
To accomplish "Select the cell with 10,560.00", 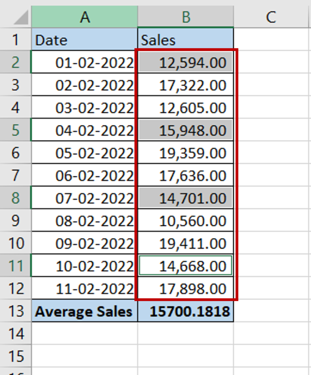I will (186, 220).
